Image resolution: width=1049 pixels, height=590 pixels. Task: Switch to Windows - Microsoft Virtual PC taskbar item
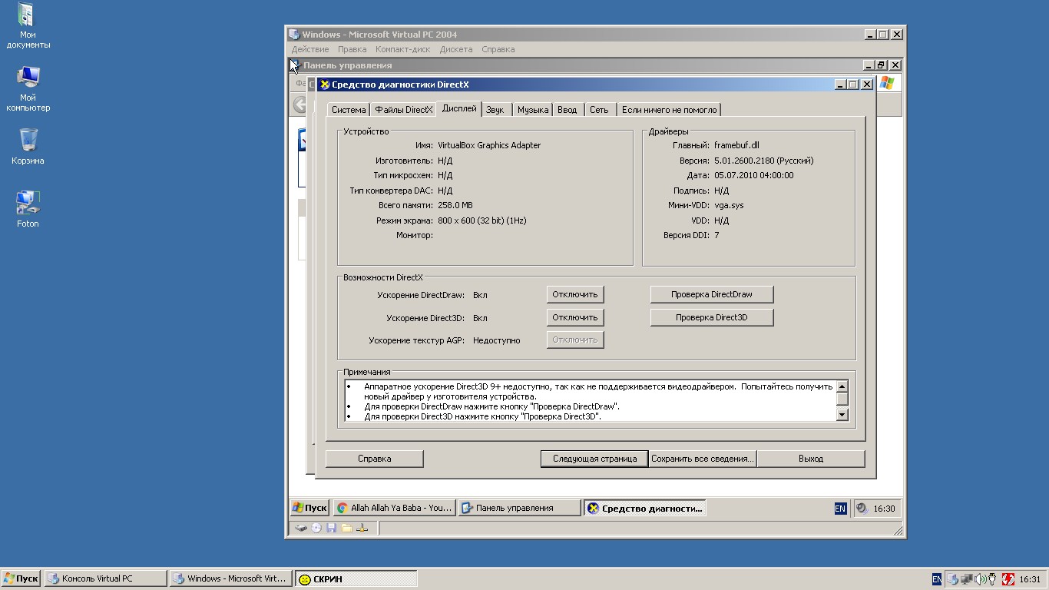point(231,578)
